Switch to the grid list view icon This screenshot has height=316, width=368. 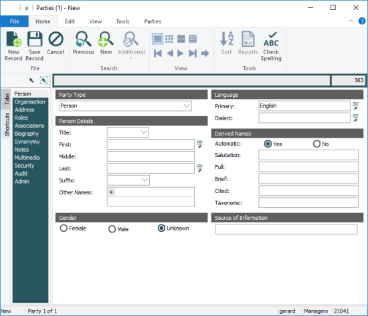pos(169,39)
